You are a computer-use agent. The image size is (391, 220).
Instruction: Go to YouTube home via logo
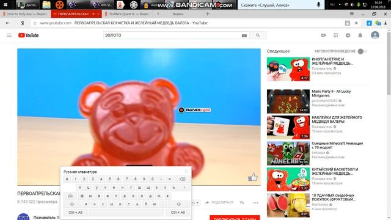tap(29, 35)
